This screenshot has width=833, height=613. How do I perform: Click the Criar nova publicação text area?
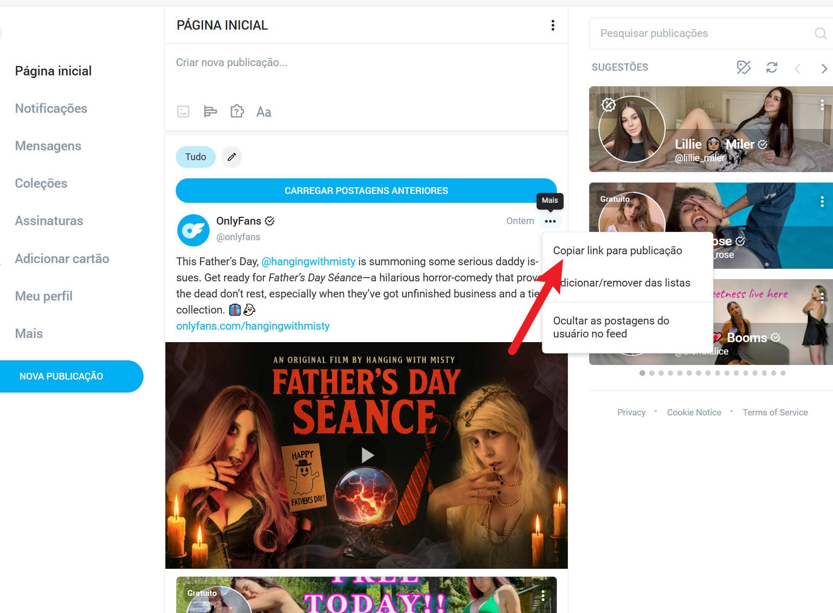[x=366, y=62]
